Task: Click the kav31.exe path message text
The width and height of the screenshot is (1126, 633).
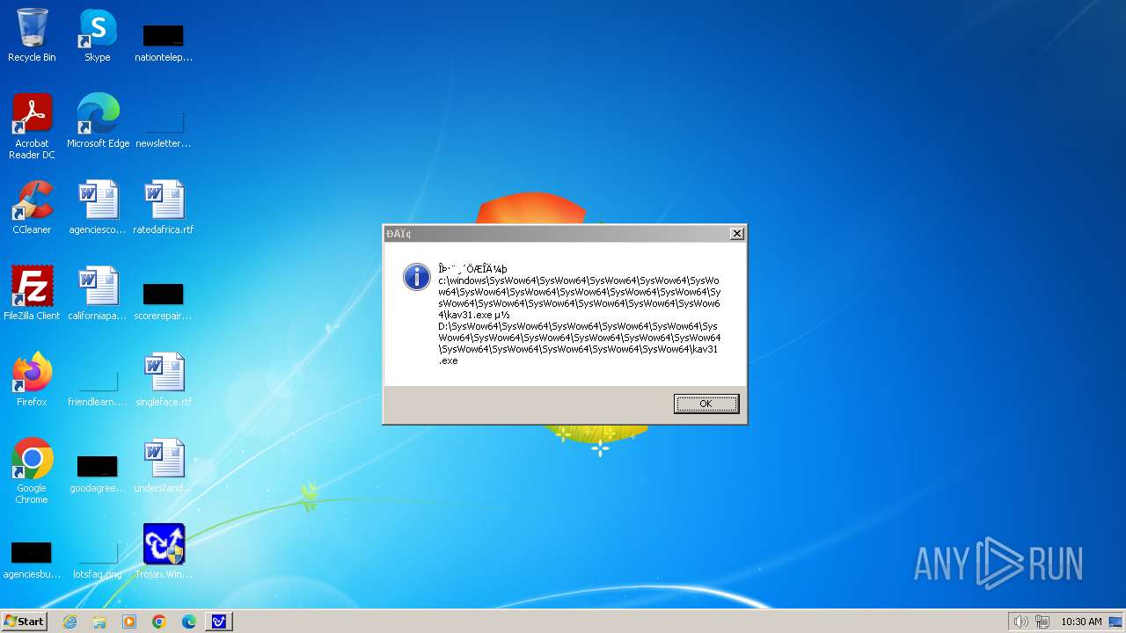Action: click(x=580, y=315)
